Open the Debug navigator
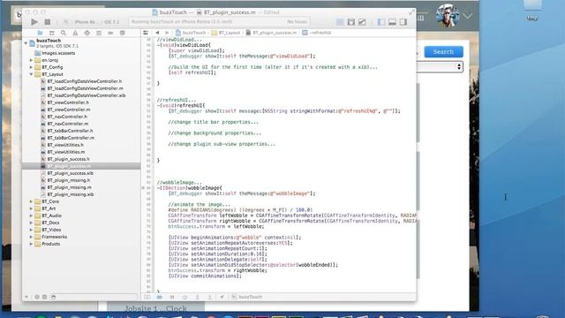 (99, 33)
